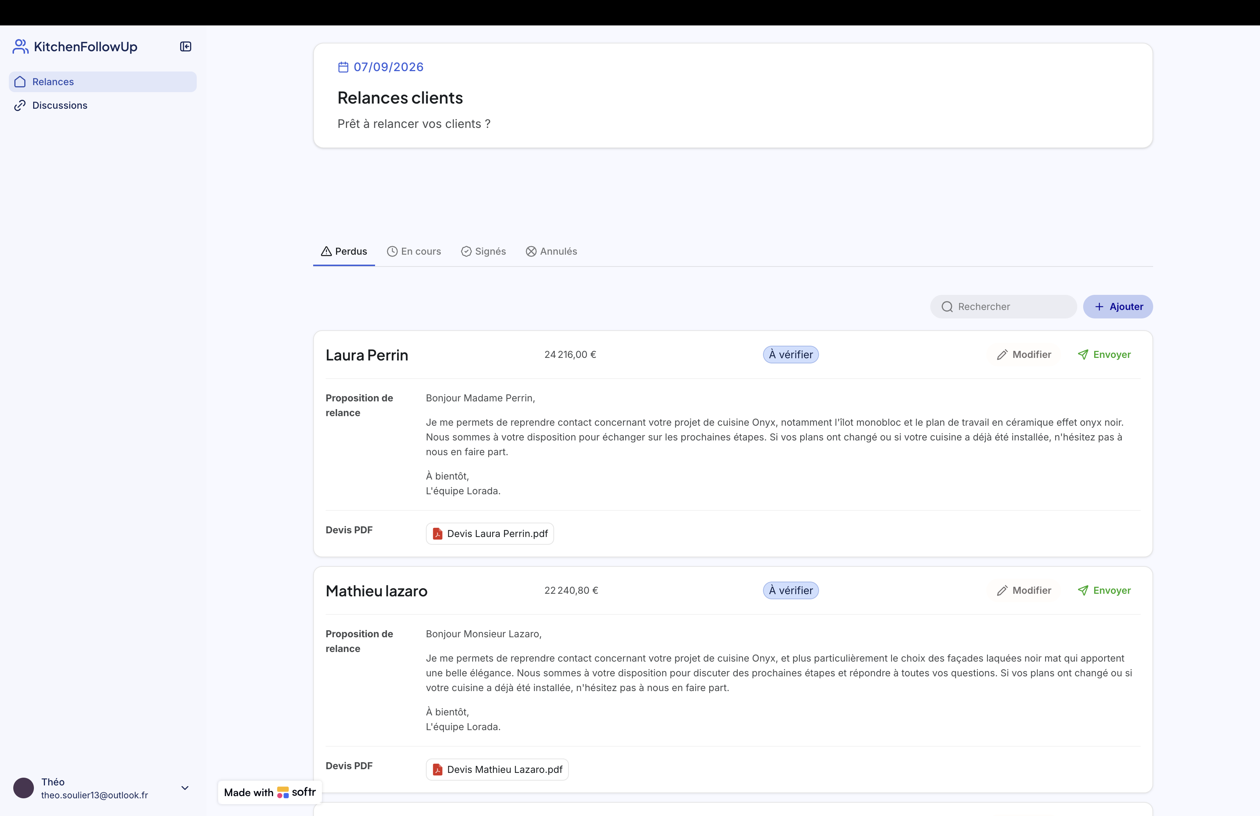Click the date 07/09/2026
1260x816 pixels.
(x=389, y=67)
